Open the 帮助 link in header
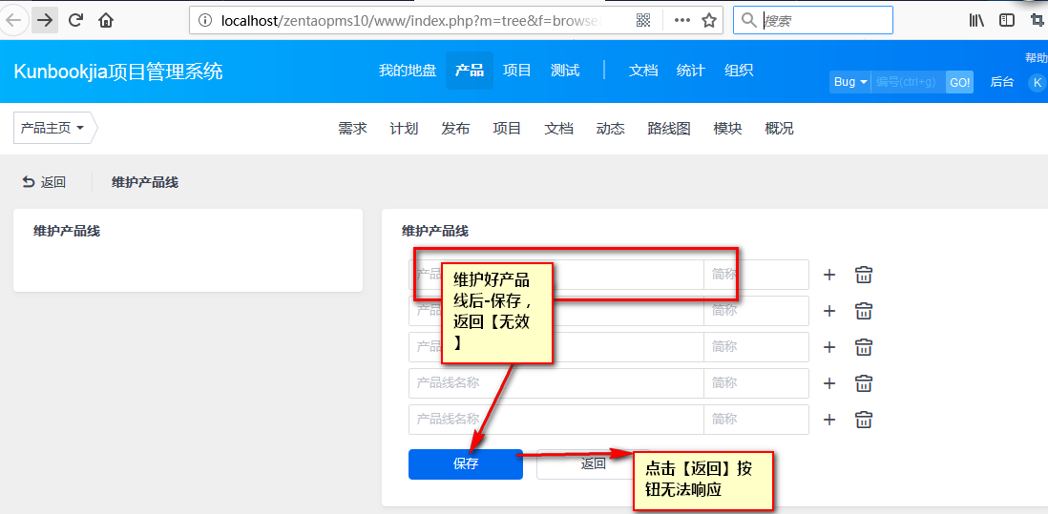The width and height of the screenshot is (1048, 514). 1036,58
